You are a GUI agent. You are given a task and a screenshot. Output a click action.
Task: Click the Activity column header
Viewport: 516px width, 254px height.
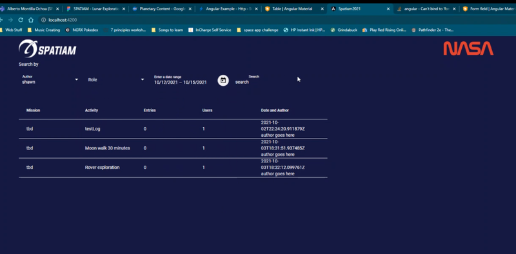click(92, 110)
